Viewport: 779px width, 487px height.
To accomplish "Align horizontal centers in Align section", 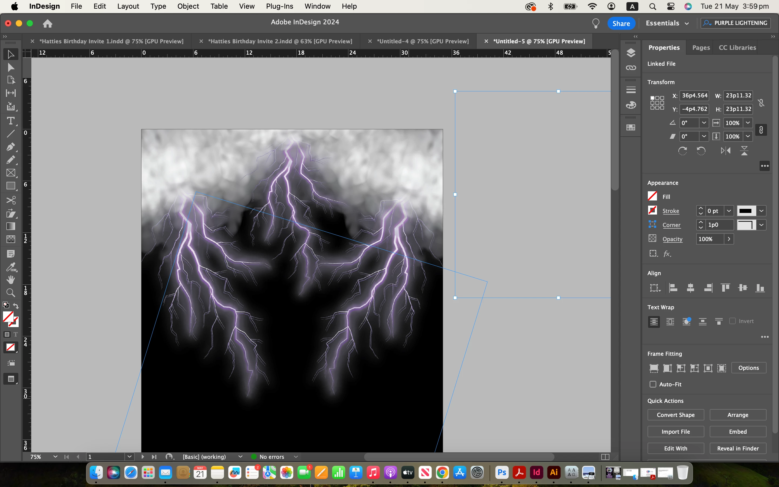I will pos(691,288).
